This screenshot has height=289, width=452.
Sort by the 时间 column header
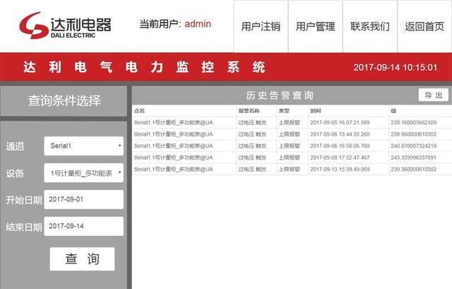click(316, 111)
